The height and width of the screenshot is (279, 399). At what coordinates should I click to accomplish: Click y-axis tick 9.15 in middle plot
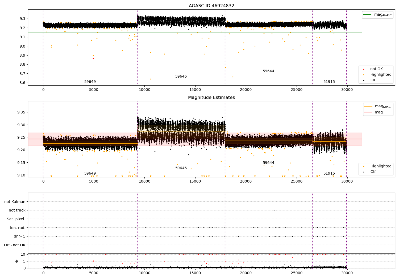click(21, 163)
